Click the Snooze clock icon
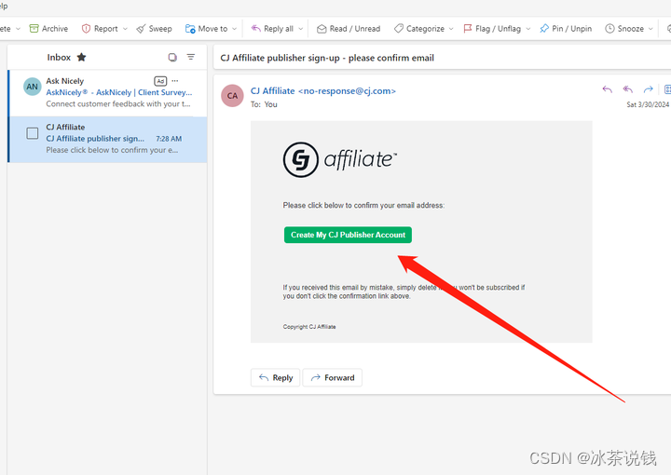The height and width of the screenshot is (475, 671). coord(609,29)
